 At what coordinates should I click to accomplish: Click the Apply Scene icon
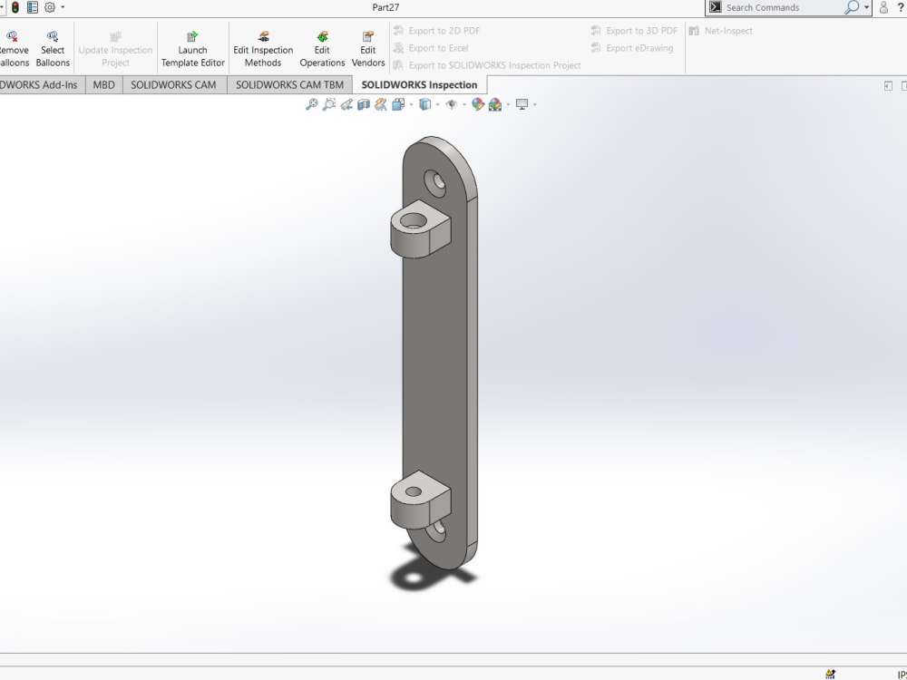(x=494, y=103)
